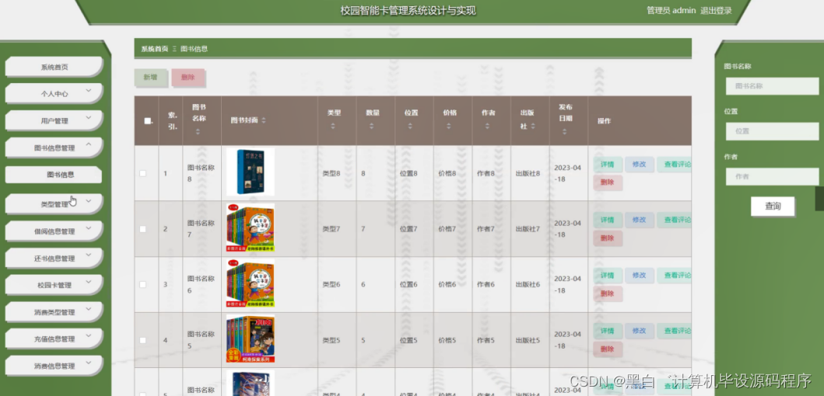Delete the 图书名称7 row
824x396 pixels.
[x=608, y=238]
